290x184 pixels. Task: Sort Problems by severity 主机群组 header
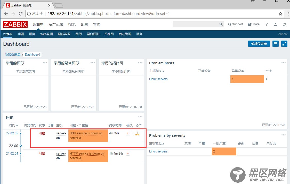(x=157, y=143)
